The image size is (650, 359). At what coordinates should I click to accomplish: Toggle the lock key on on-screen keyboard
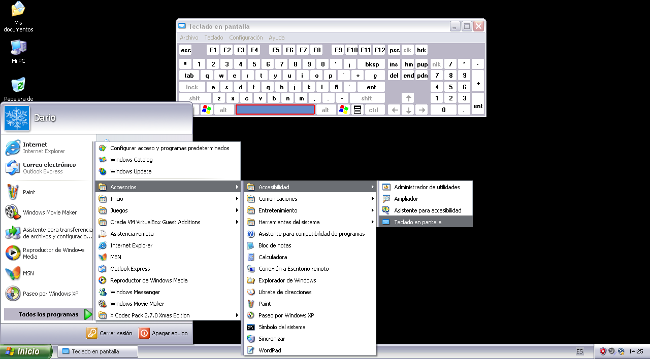click(x=192, y=87)
